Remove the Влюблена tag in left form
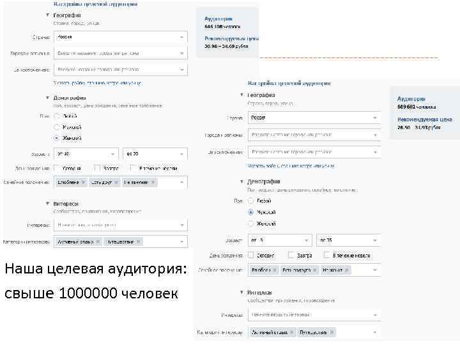The image size is (460, 345). pos(84,182)
